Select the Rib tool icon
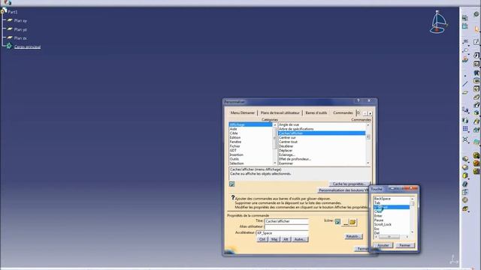The image size is (481, 270). [476, 97]
